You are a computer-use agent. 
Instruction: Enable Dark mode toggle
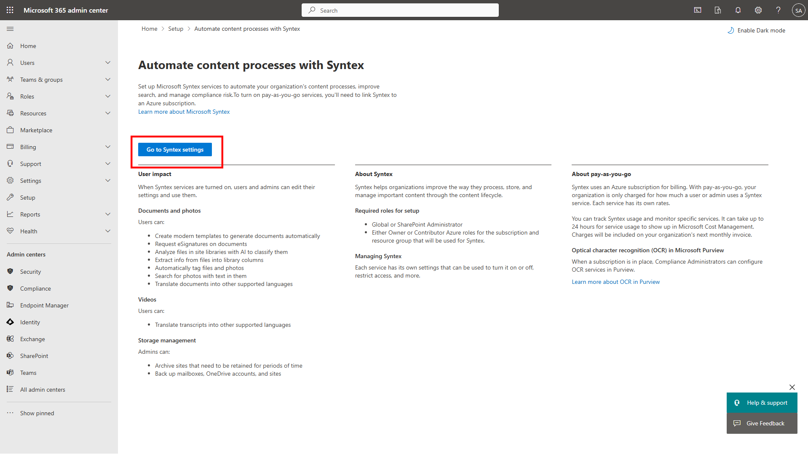tap(756, 30)
